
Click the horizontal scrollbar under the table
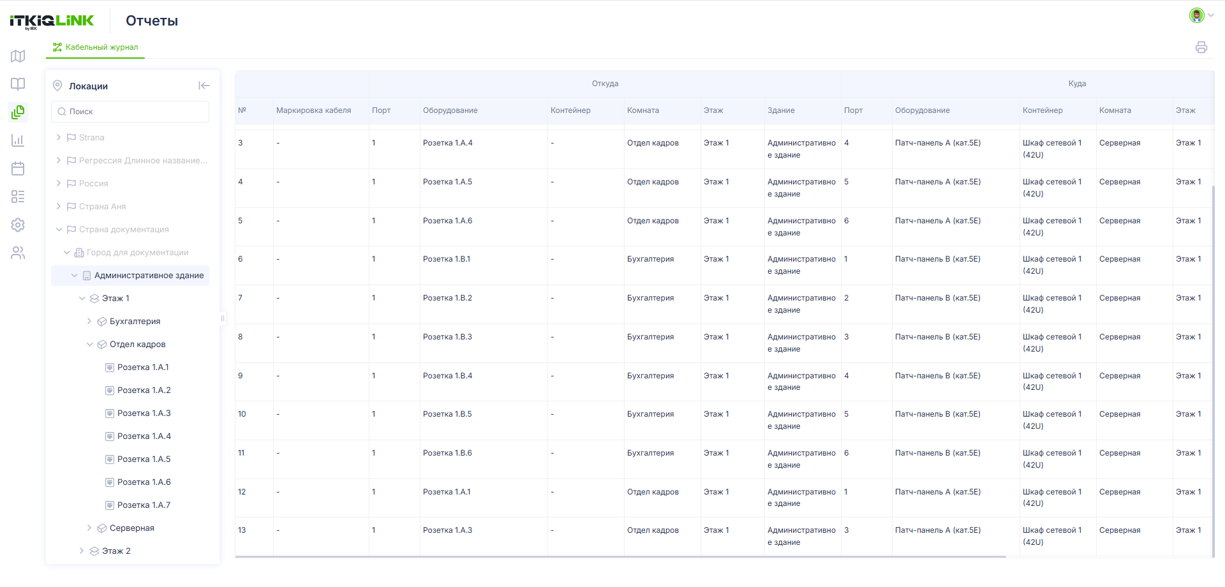[x=620, y=557]
